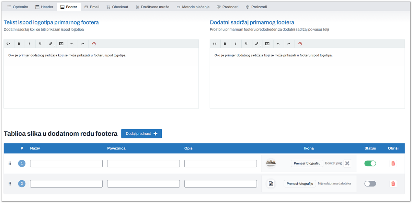Screen dimensions: 412x203
Task: Insert image in the left editor toolbar
Action: 61,44
